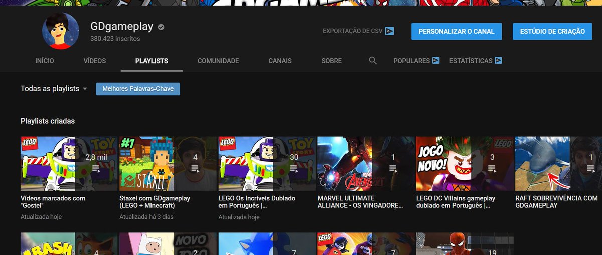Click the Playlists criadas heading
The height and width of the screenshot is (255, 602).
[x=48, y=121]
